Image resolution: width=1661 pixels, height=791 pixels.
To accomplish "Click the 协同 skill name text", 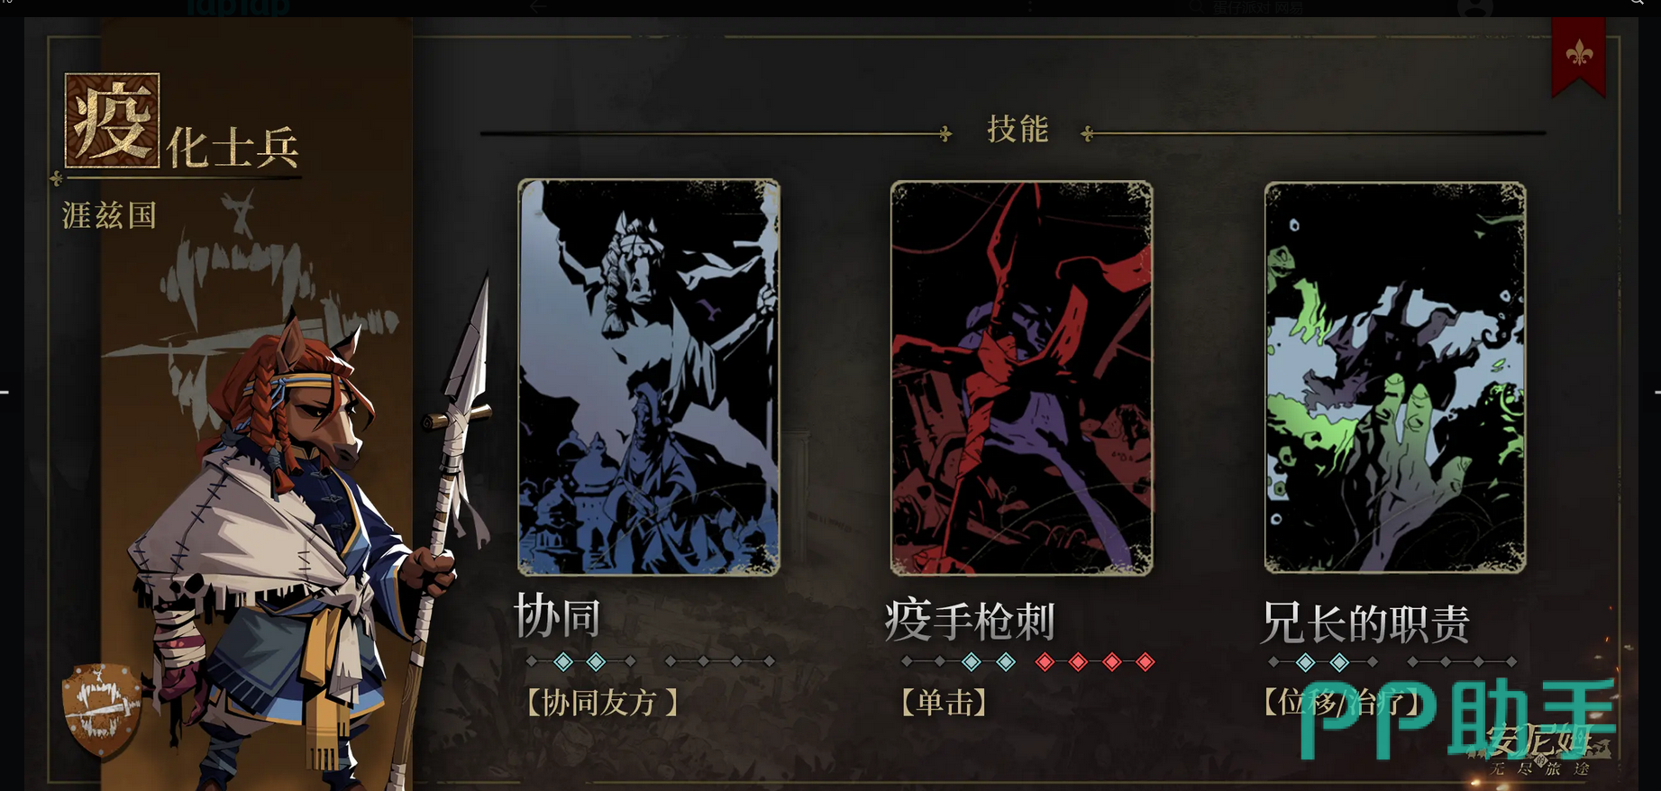I will pos(558,617).
